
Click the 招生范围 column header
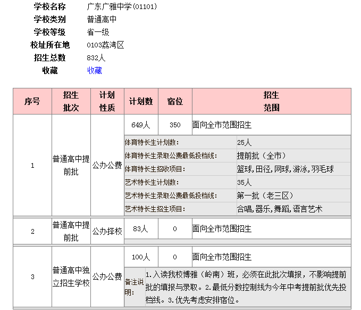(272, 101)
